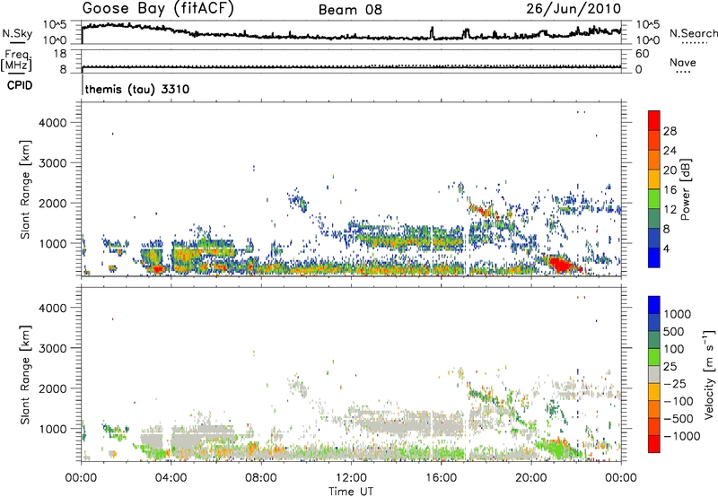718x497 pixels.
Task: Select the "20:00" time tick label
Action: (530, 478)
